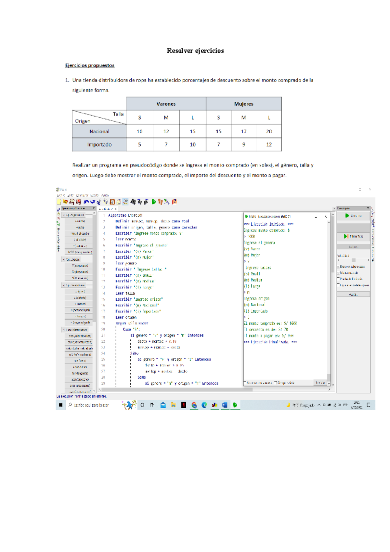
Task: Click the Primer Paso button
Action: coord(353,236)
